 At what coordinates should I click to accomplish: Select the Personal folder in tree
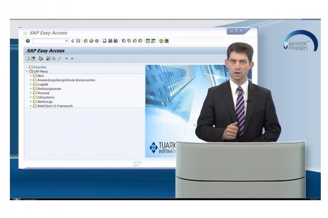(x=45, y=93)
